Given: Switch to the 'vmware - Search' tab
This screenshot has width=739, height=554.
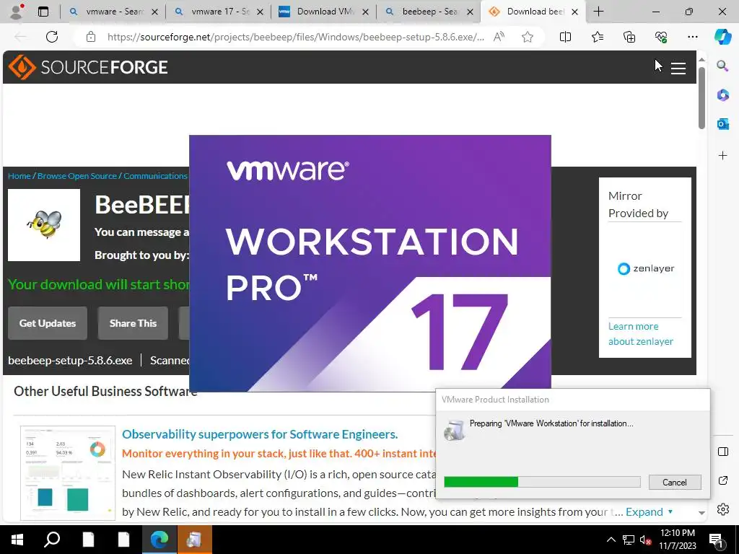Looking at the screenshot, I should [x=113, y=12].
